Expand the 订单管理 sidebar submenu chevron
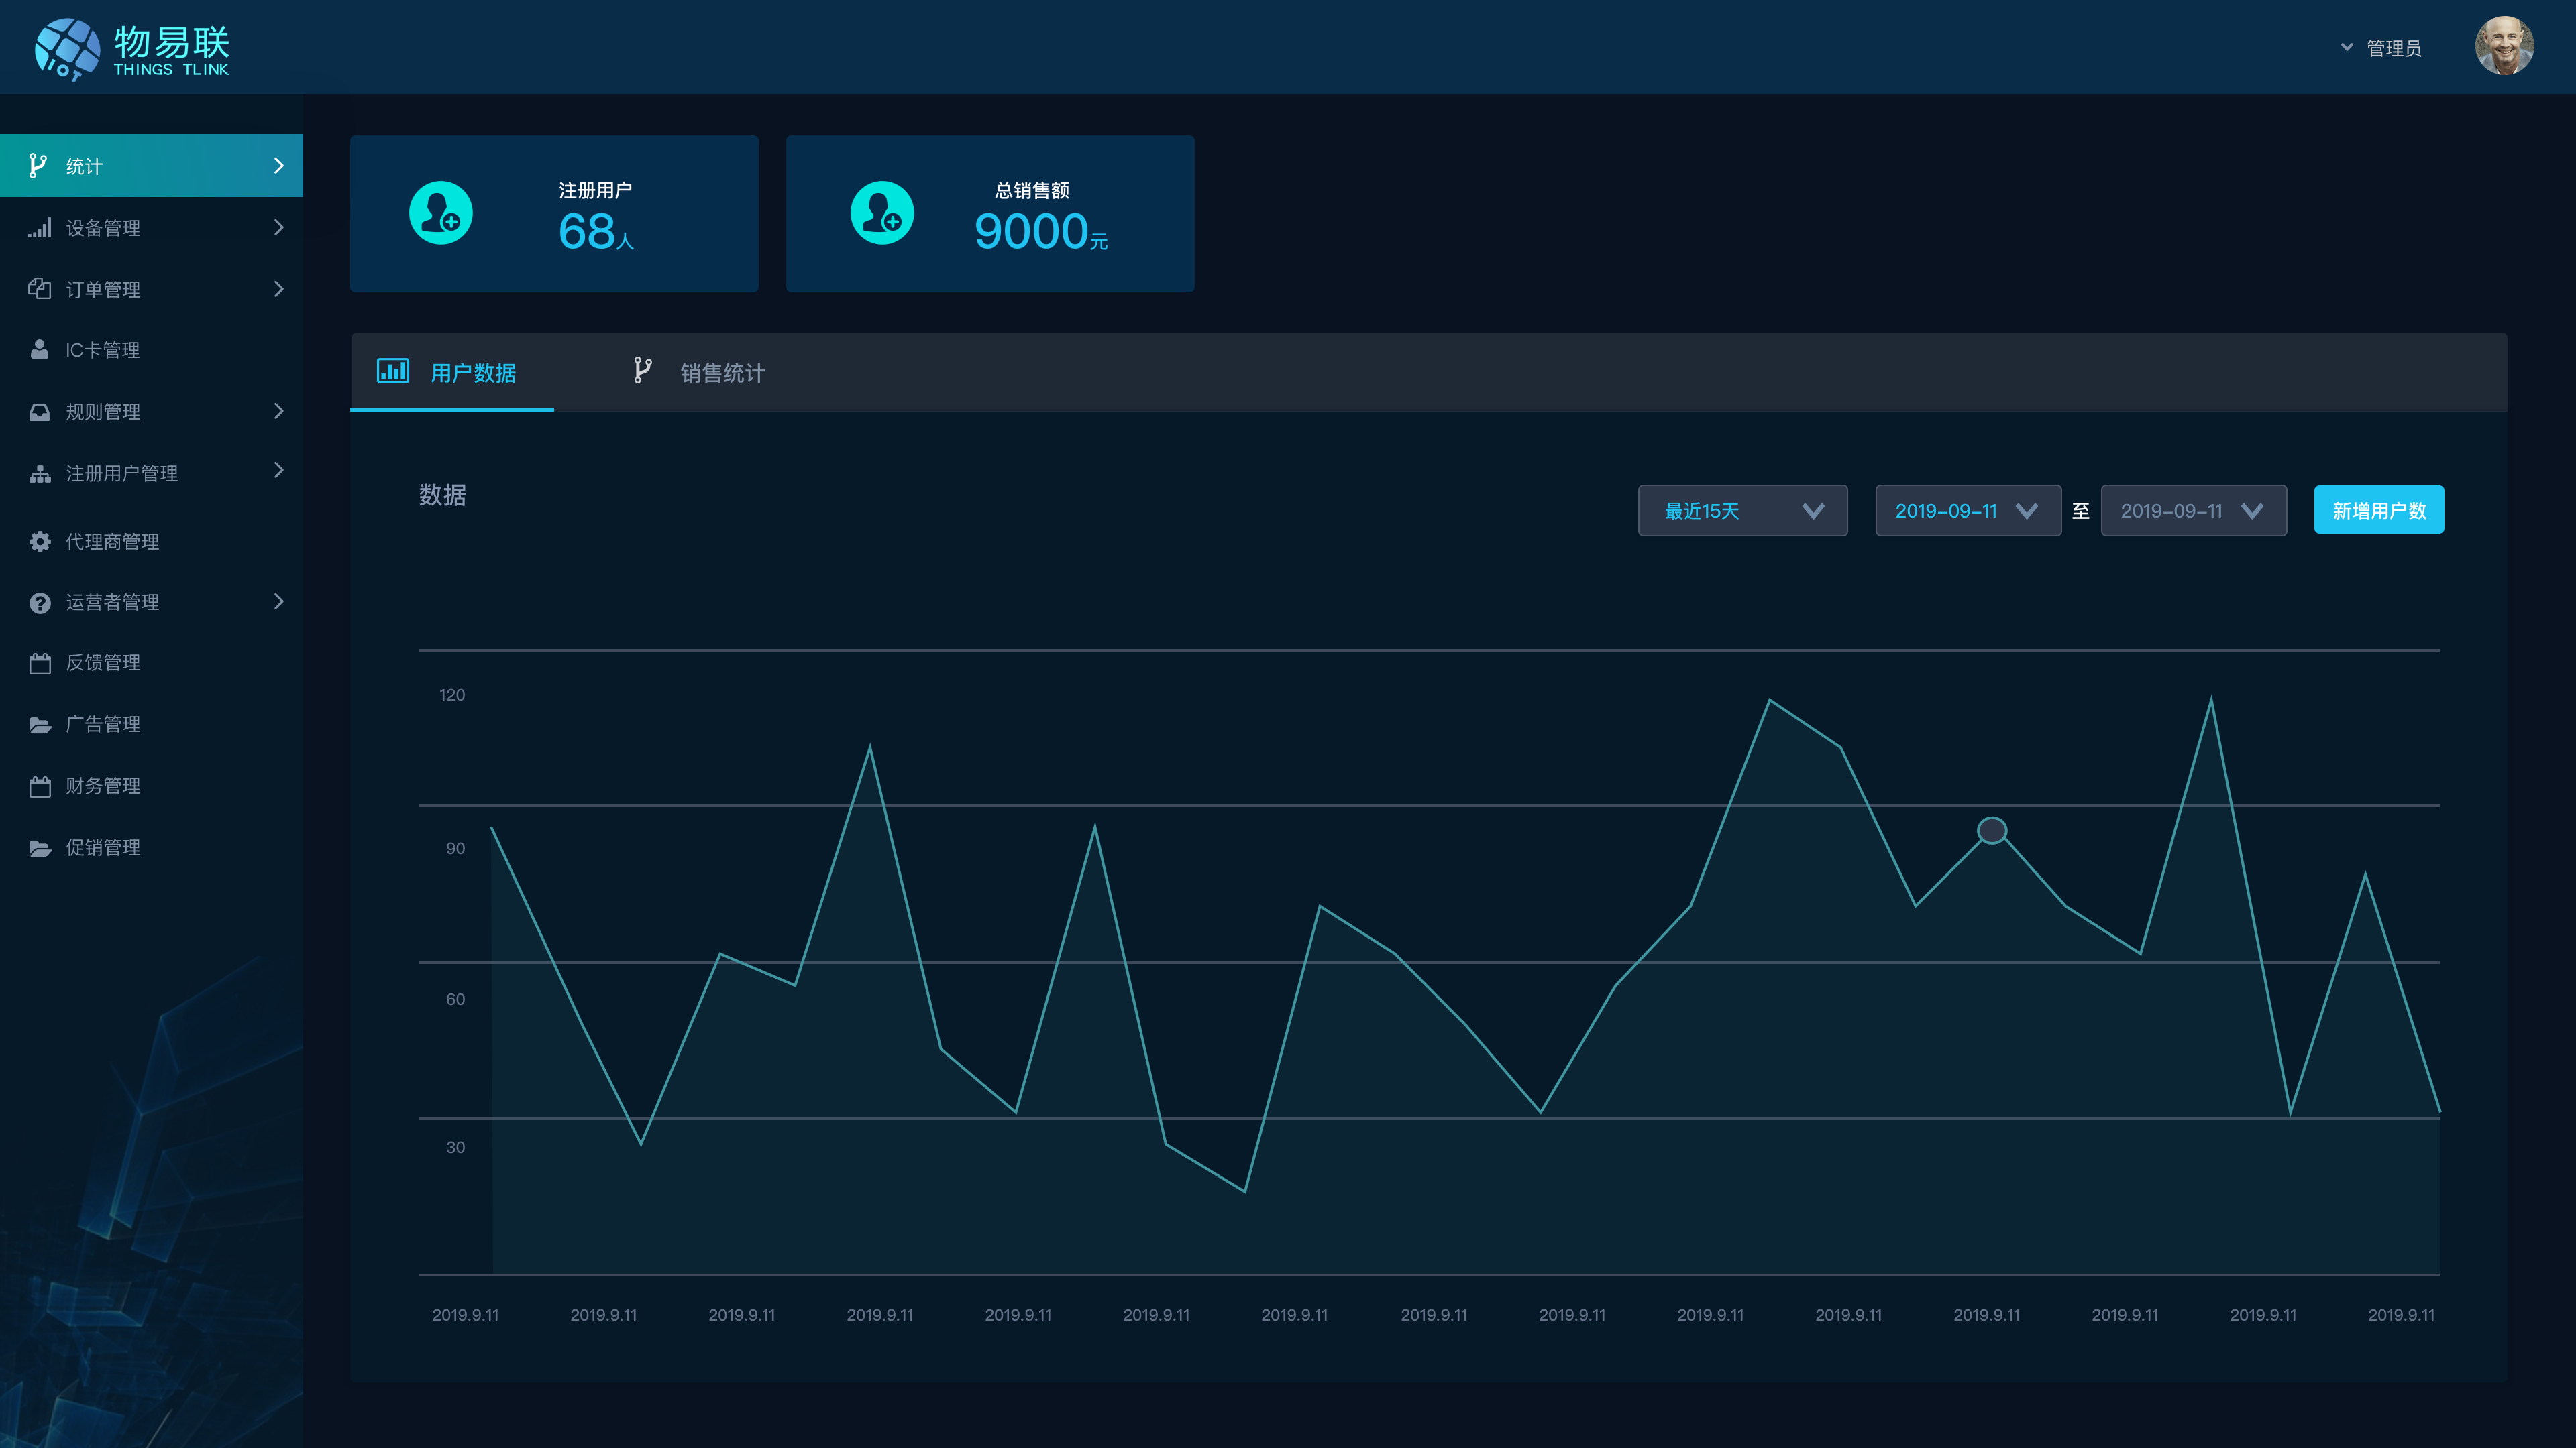 pyautogui.click(x=279, y=289)
